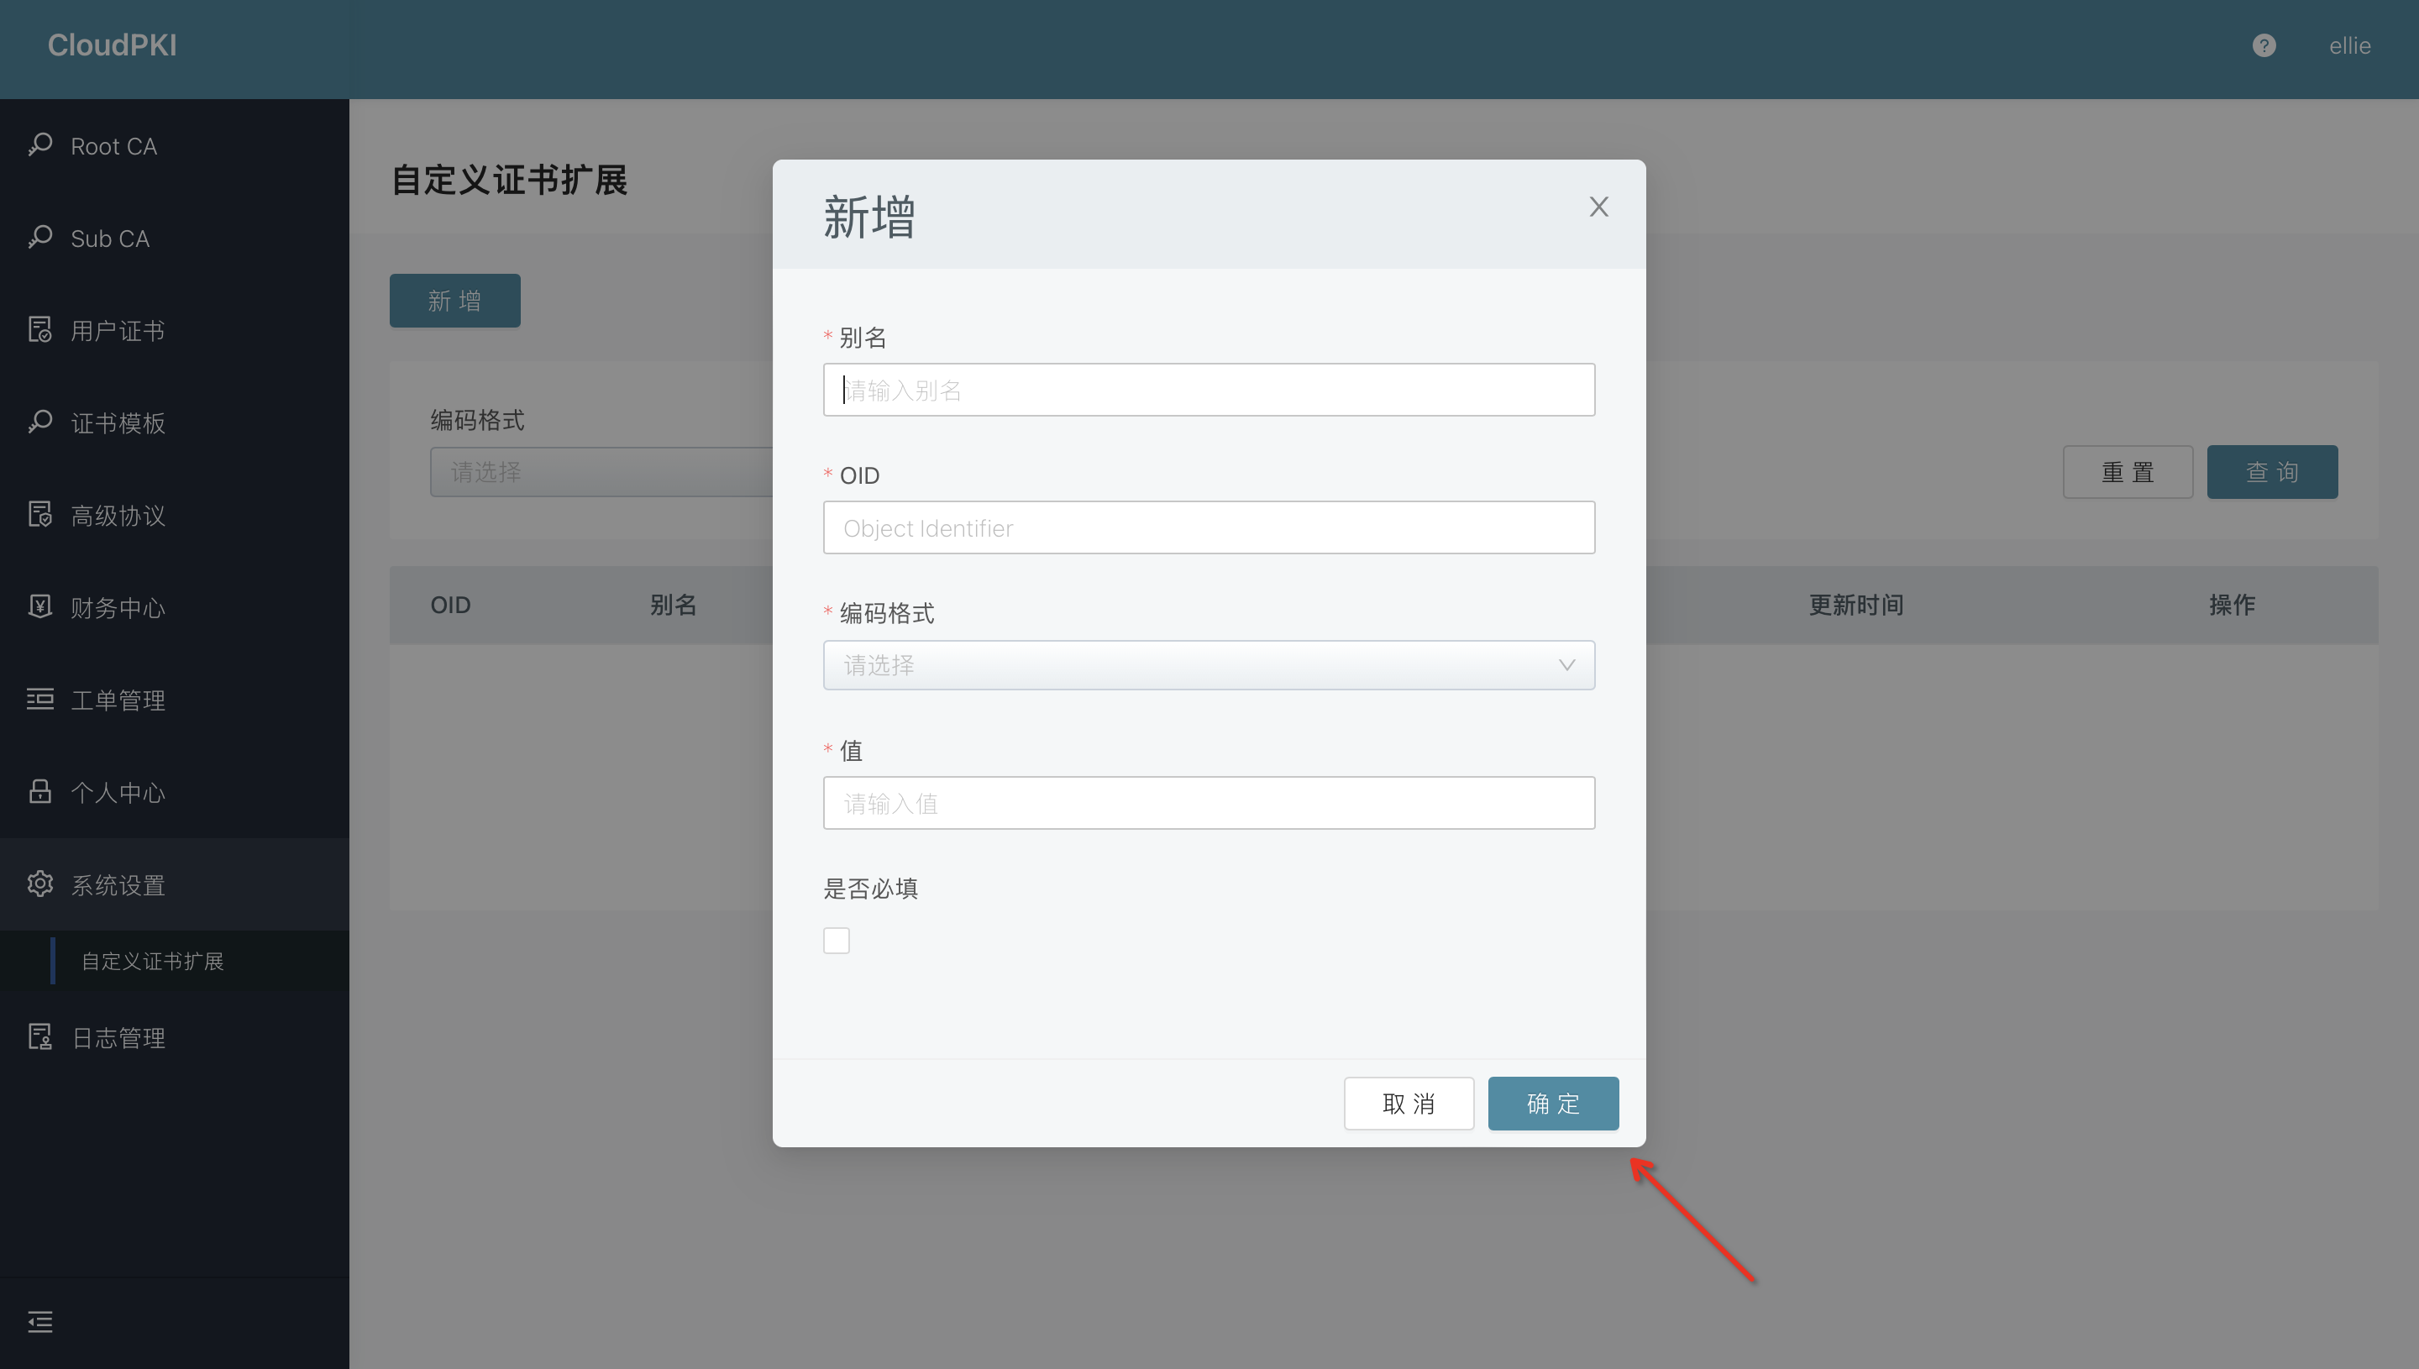
Task: Open help via question mark icon
Action: pos(2264,45)
